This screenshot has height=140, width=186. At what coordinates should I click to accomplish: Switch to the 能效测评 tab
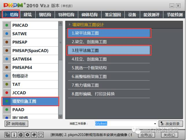151,15
